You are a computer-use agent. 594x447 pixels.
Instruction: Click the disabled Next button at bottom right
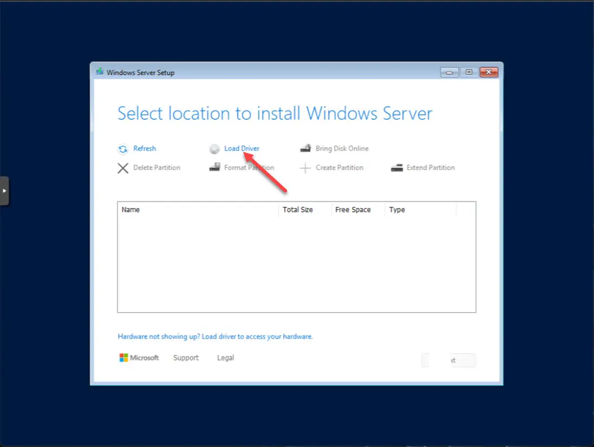pos(449,360)
